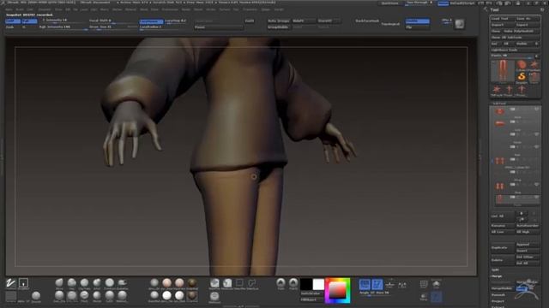Pick a hue in the color picker square
This screenshot has height=308, width=549.
pos(337,291)
